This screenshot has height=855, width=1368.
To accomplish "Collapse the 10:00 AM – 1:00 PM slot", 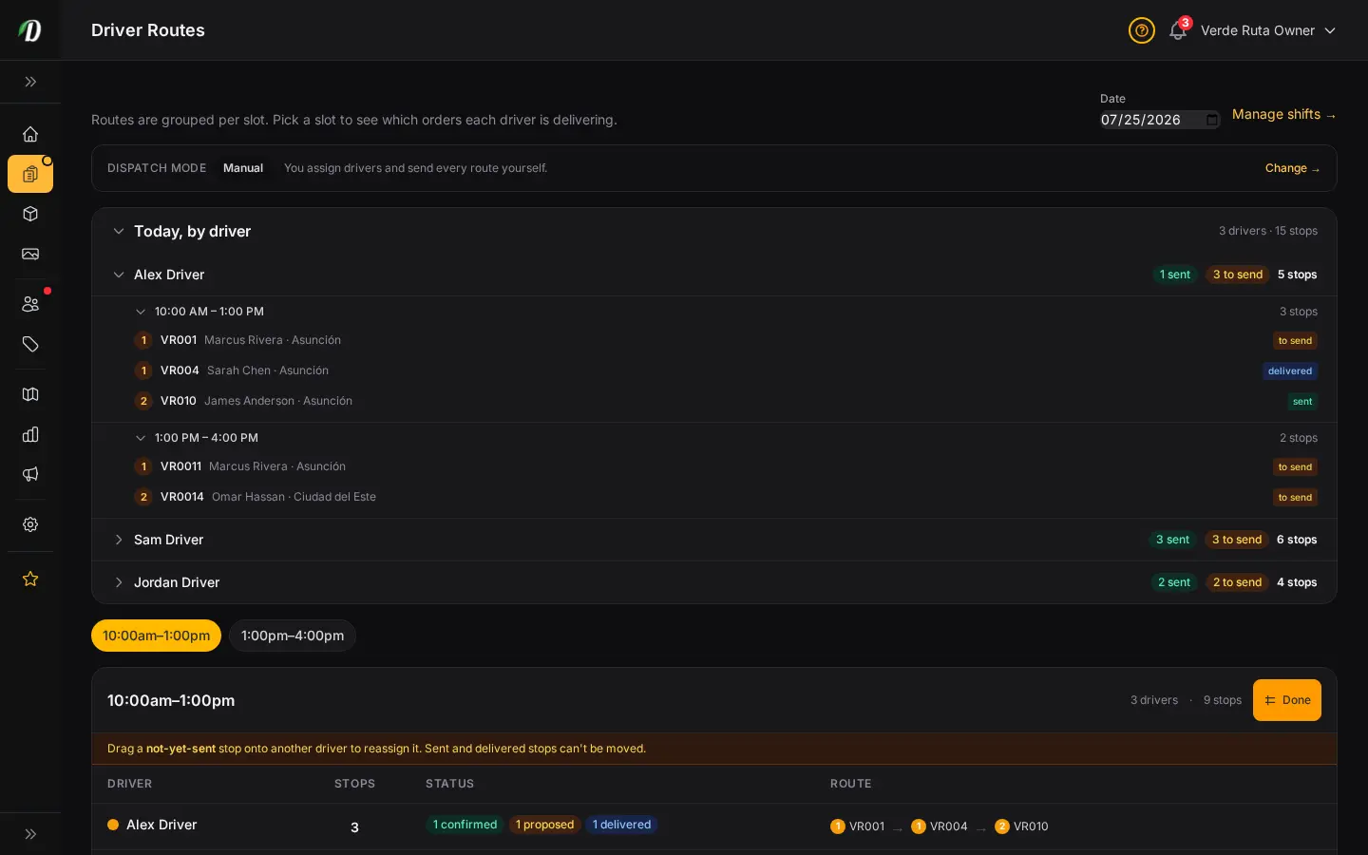I will tap(141, 312).
